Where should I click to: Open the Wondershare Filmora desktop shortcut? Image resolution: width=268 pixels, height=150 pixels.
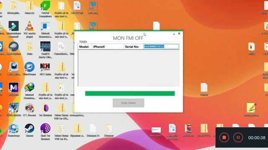pyautogui.click(x=13, y=29)
